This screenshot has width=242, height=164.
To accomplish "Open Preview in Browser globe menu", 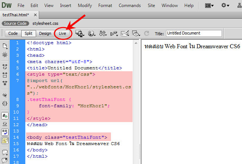I will click(92, 33).
